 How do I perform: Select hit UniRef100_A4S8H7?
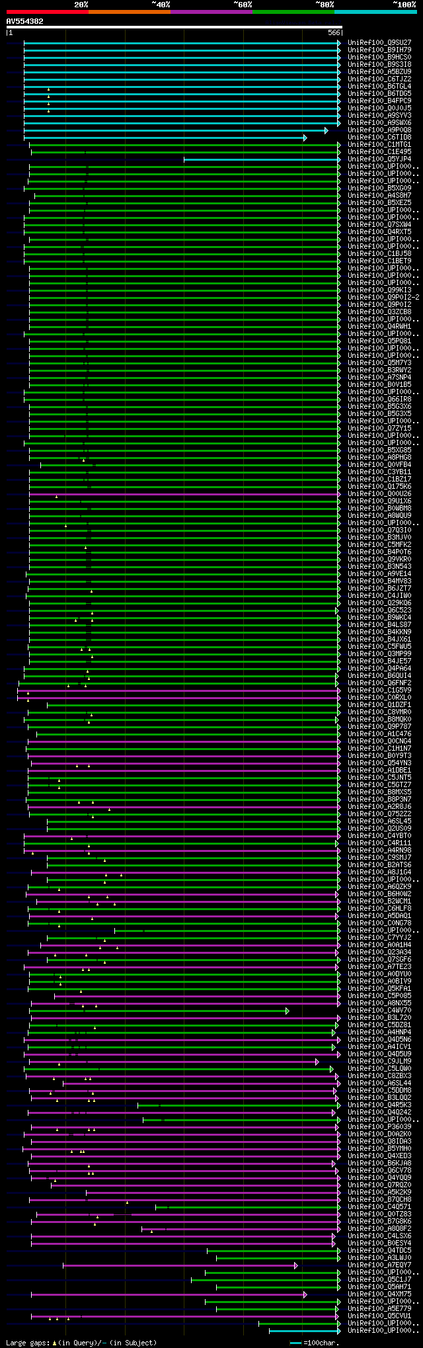tap(379, 195)
